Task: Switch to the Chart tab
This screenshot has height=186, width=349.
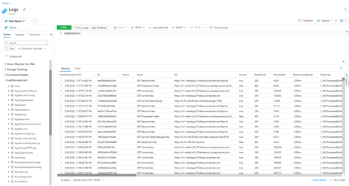Action: (x=77, y=69)
